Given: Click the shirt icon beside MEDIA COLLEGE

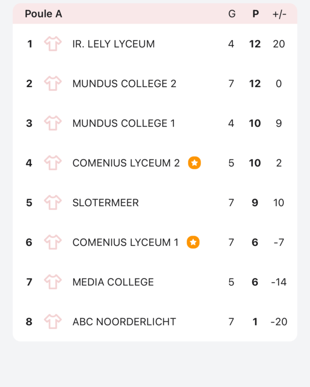Looking at the screenshot, I should [x=53, y=282].
